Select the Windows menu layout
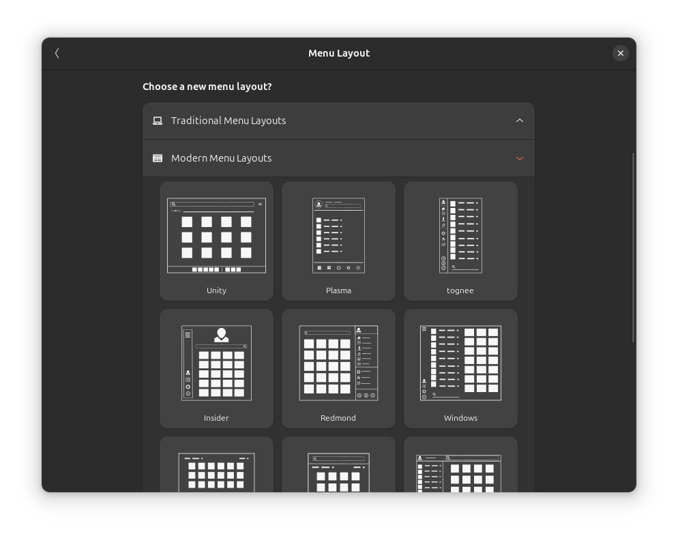Image resolution: width=678 pixels, height=538 pixels. [460, 368]
